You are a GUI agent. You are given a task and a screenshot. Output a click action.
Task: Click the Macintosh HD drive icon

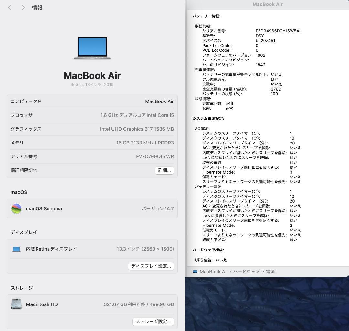point(16,304)
